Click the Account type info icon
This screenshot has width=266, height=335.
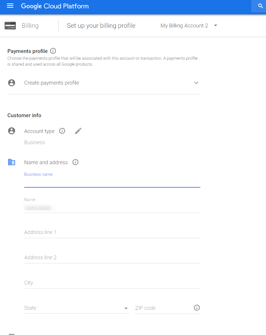pyautogui.click(x=62, y=131)
